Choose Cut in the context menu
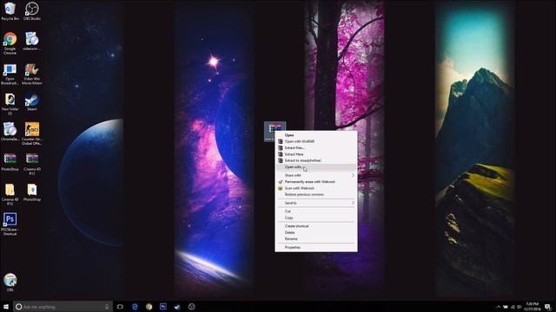This screenshot has height=312, width=556. pos(316,211)
